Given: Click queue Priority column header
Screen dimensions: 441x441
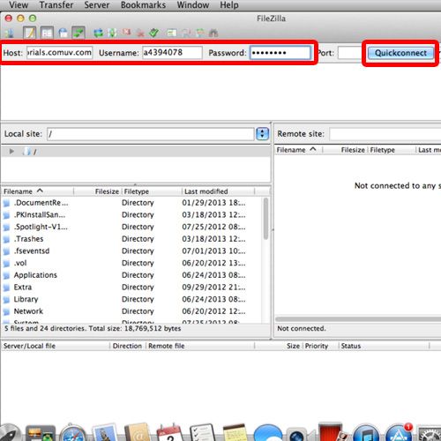Looking at the screenshot, I should coord(321,346).
